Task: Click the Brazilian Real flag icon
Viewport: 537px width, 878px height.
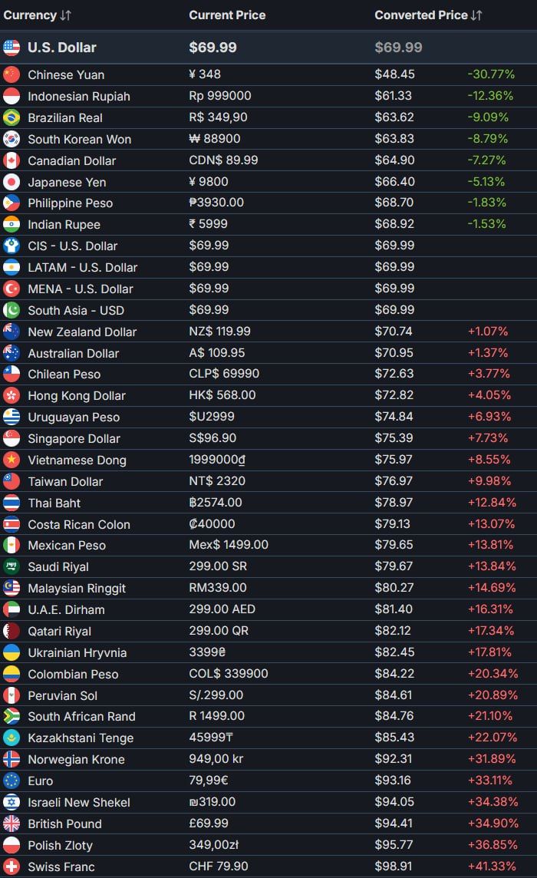Action: [x=12, y=117]
